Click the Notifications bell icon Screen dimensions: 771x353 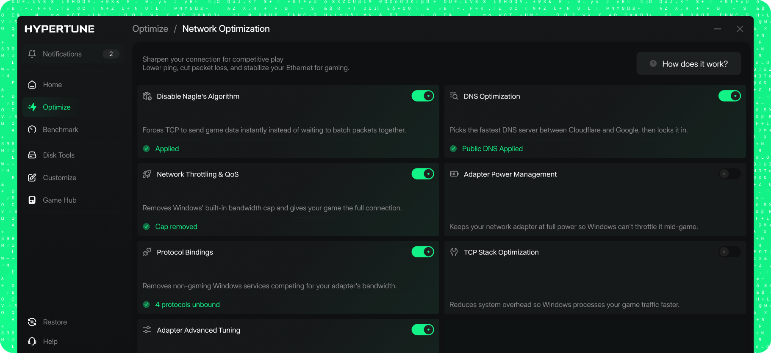pyautogui.click(x=32, y=54)
